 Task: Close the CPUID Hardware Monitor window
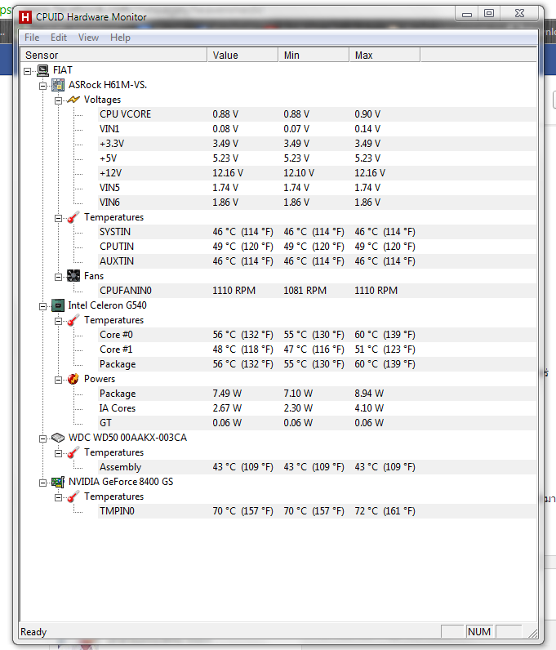click(x=519, y=14)
